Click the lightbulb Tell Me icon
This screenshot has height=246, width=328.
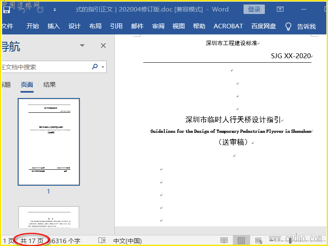coord(288,27)
